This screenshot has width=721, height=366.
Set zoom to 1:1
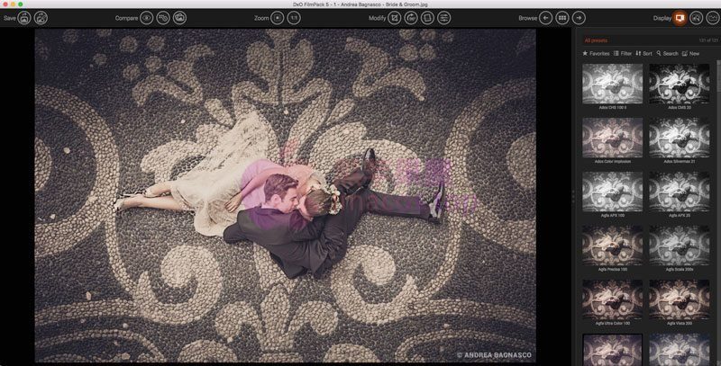294,18
